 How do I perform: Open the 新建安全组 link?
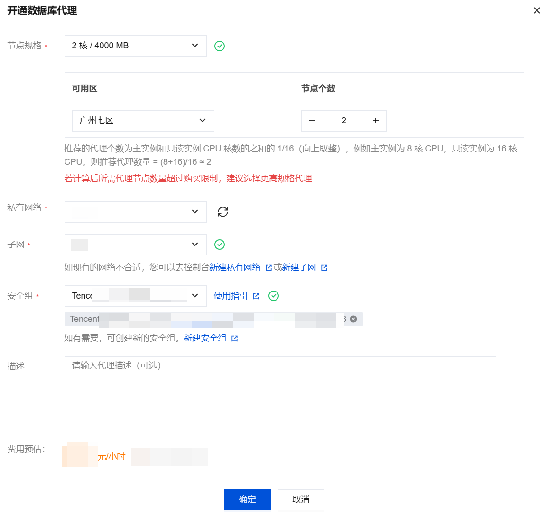pyautogui.click(x=205, y=338)
